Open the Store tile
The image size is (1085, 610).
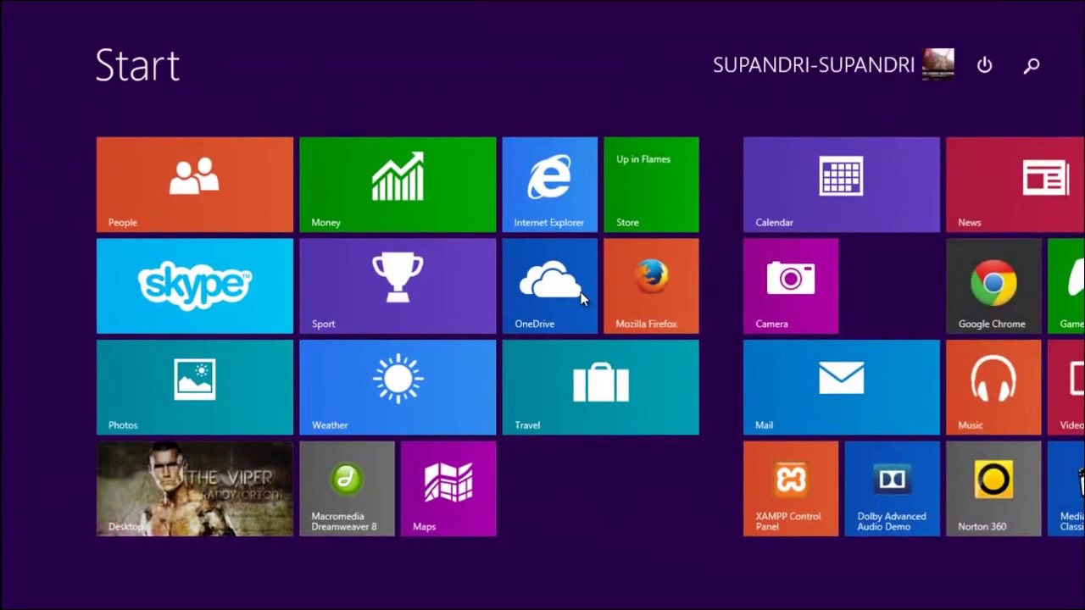tap(651, 185)
